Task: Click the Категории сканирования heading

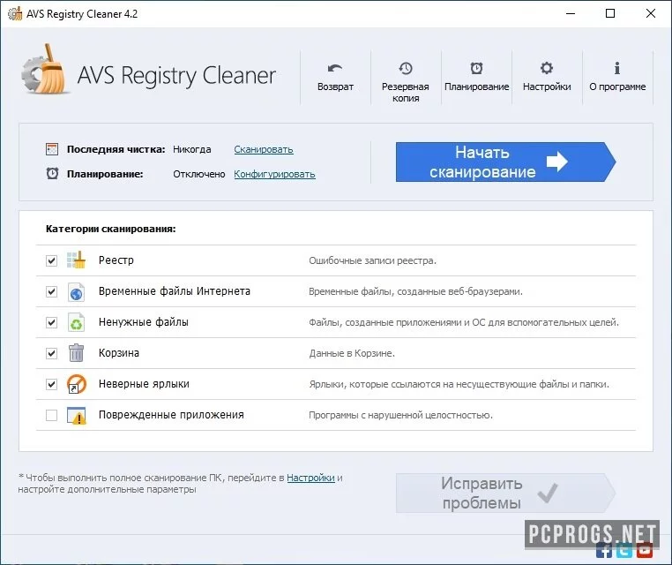Action: pyautogui.click(x=110, y=229)
